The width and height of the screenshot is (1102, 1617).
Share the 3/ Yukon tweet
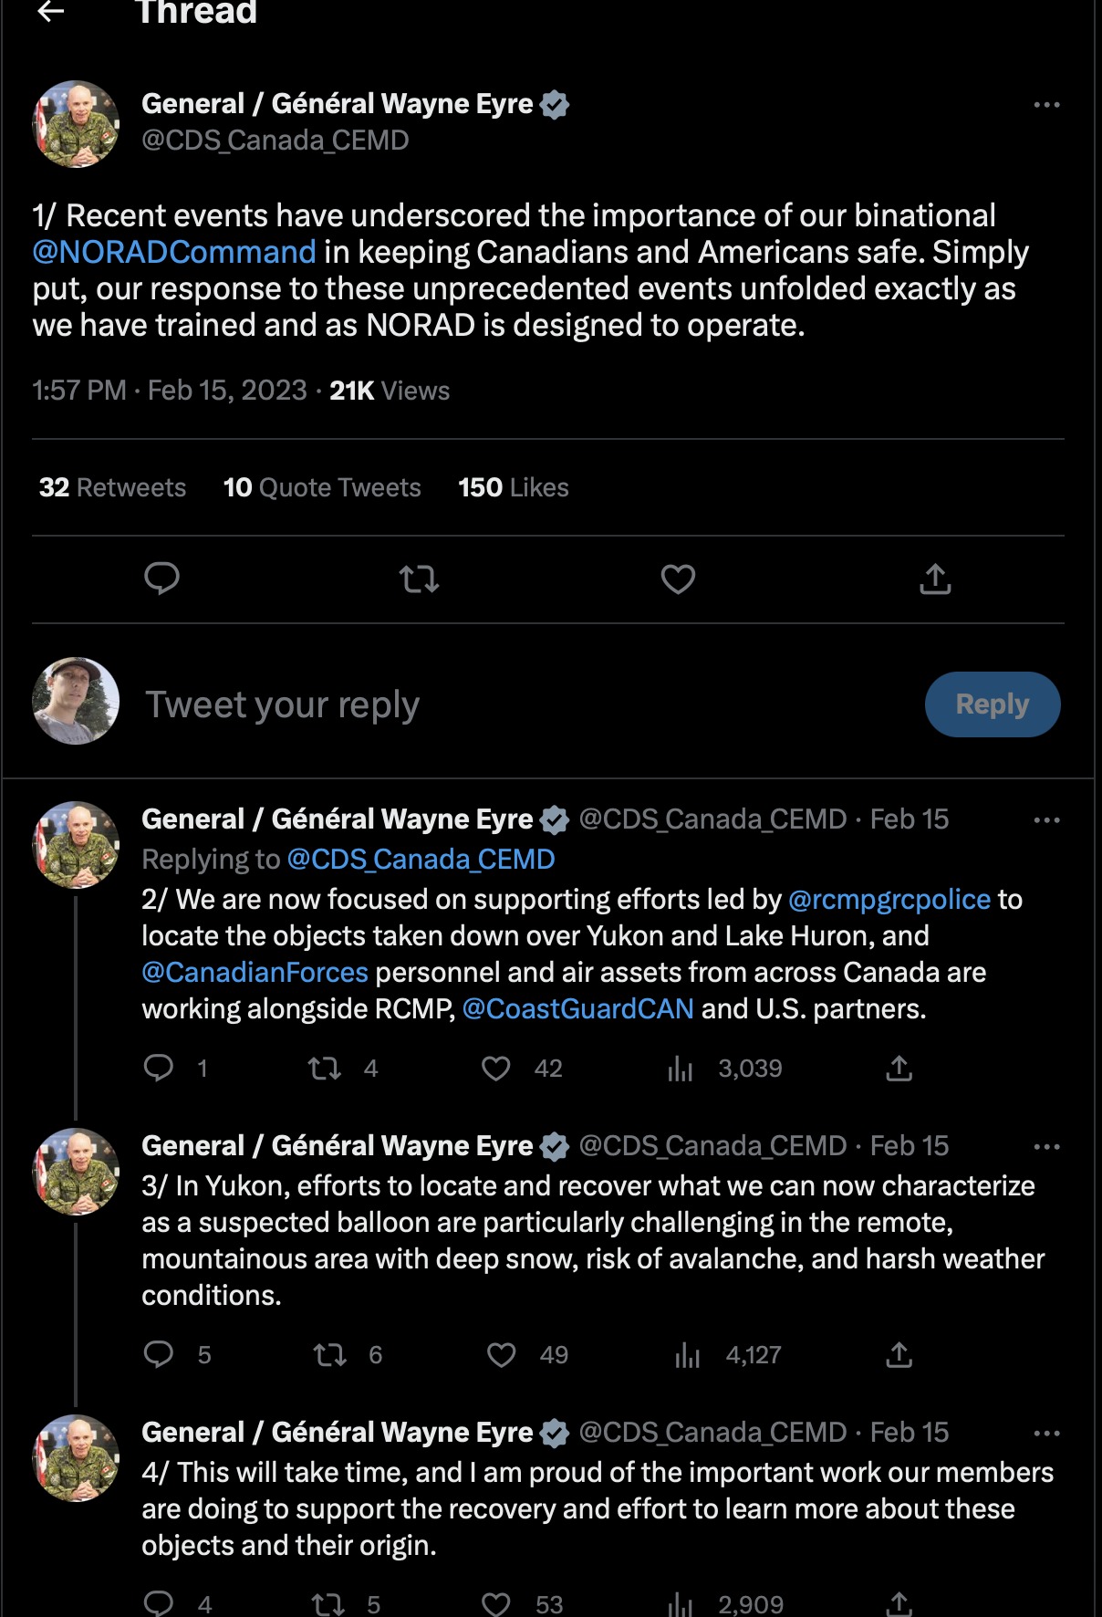899,1355
